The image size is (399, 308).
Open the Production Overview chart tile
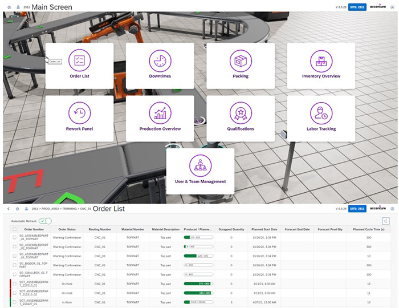(160, 118)
